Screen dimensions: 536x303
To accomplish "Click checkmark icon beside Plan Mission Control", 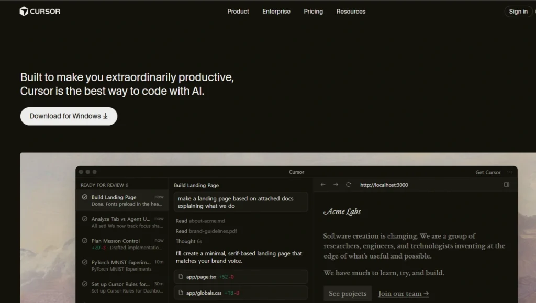I will [84, 241].
